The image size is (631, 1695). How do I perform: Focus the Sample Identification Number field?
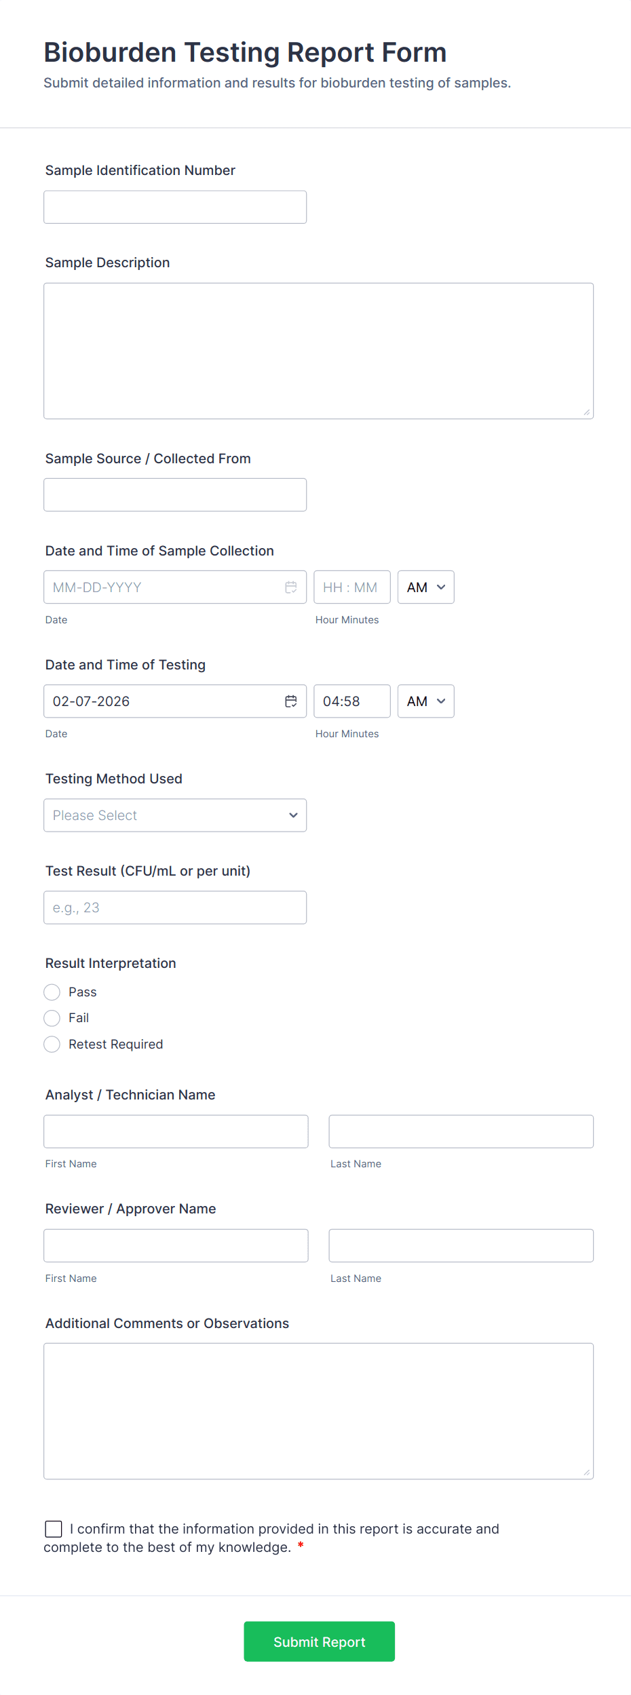click(175, 208)
